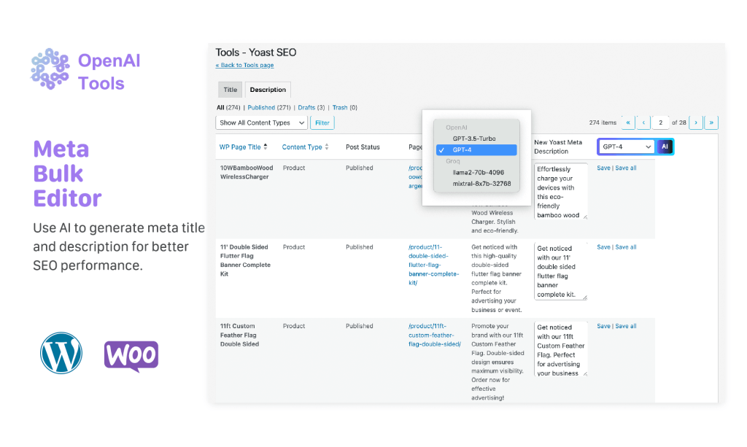Edit the page number input showing 2
This screenshot has width=747, height=447.
tap(660, 123)
